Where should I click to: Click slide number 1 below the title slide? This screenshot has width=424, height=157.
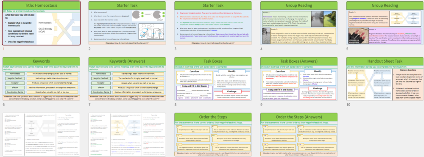4,49
